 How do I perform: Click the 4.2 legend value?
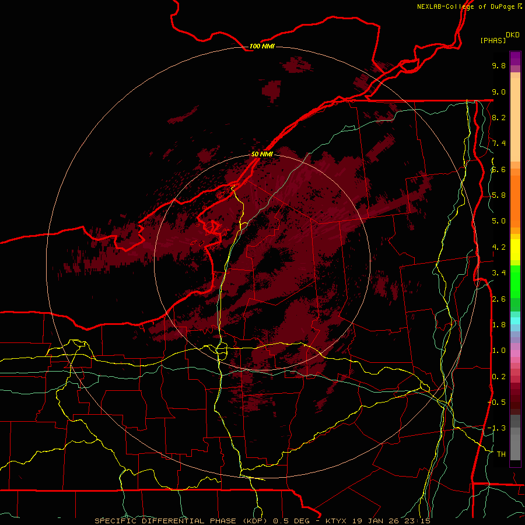click(x=499, y=247)
